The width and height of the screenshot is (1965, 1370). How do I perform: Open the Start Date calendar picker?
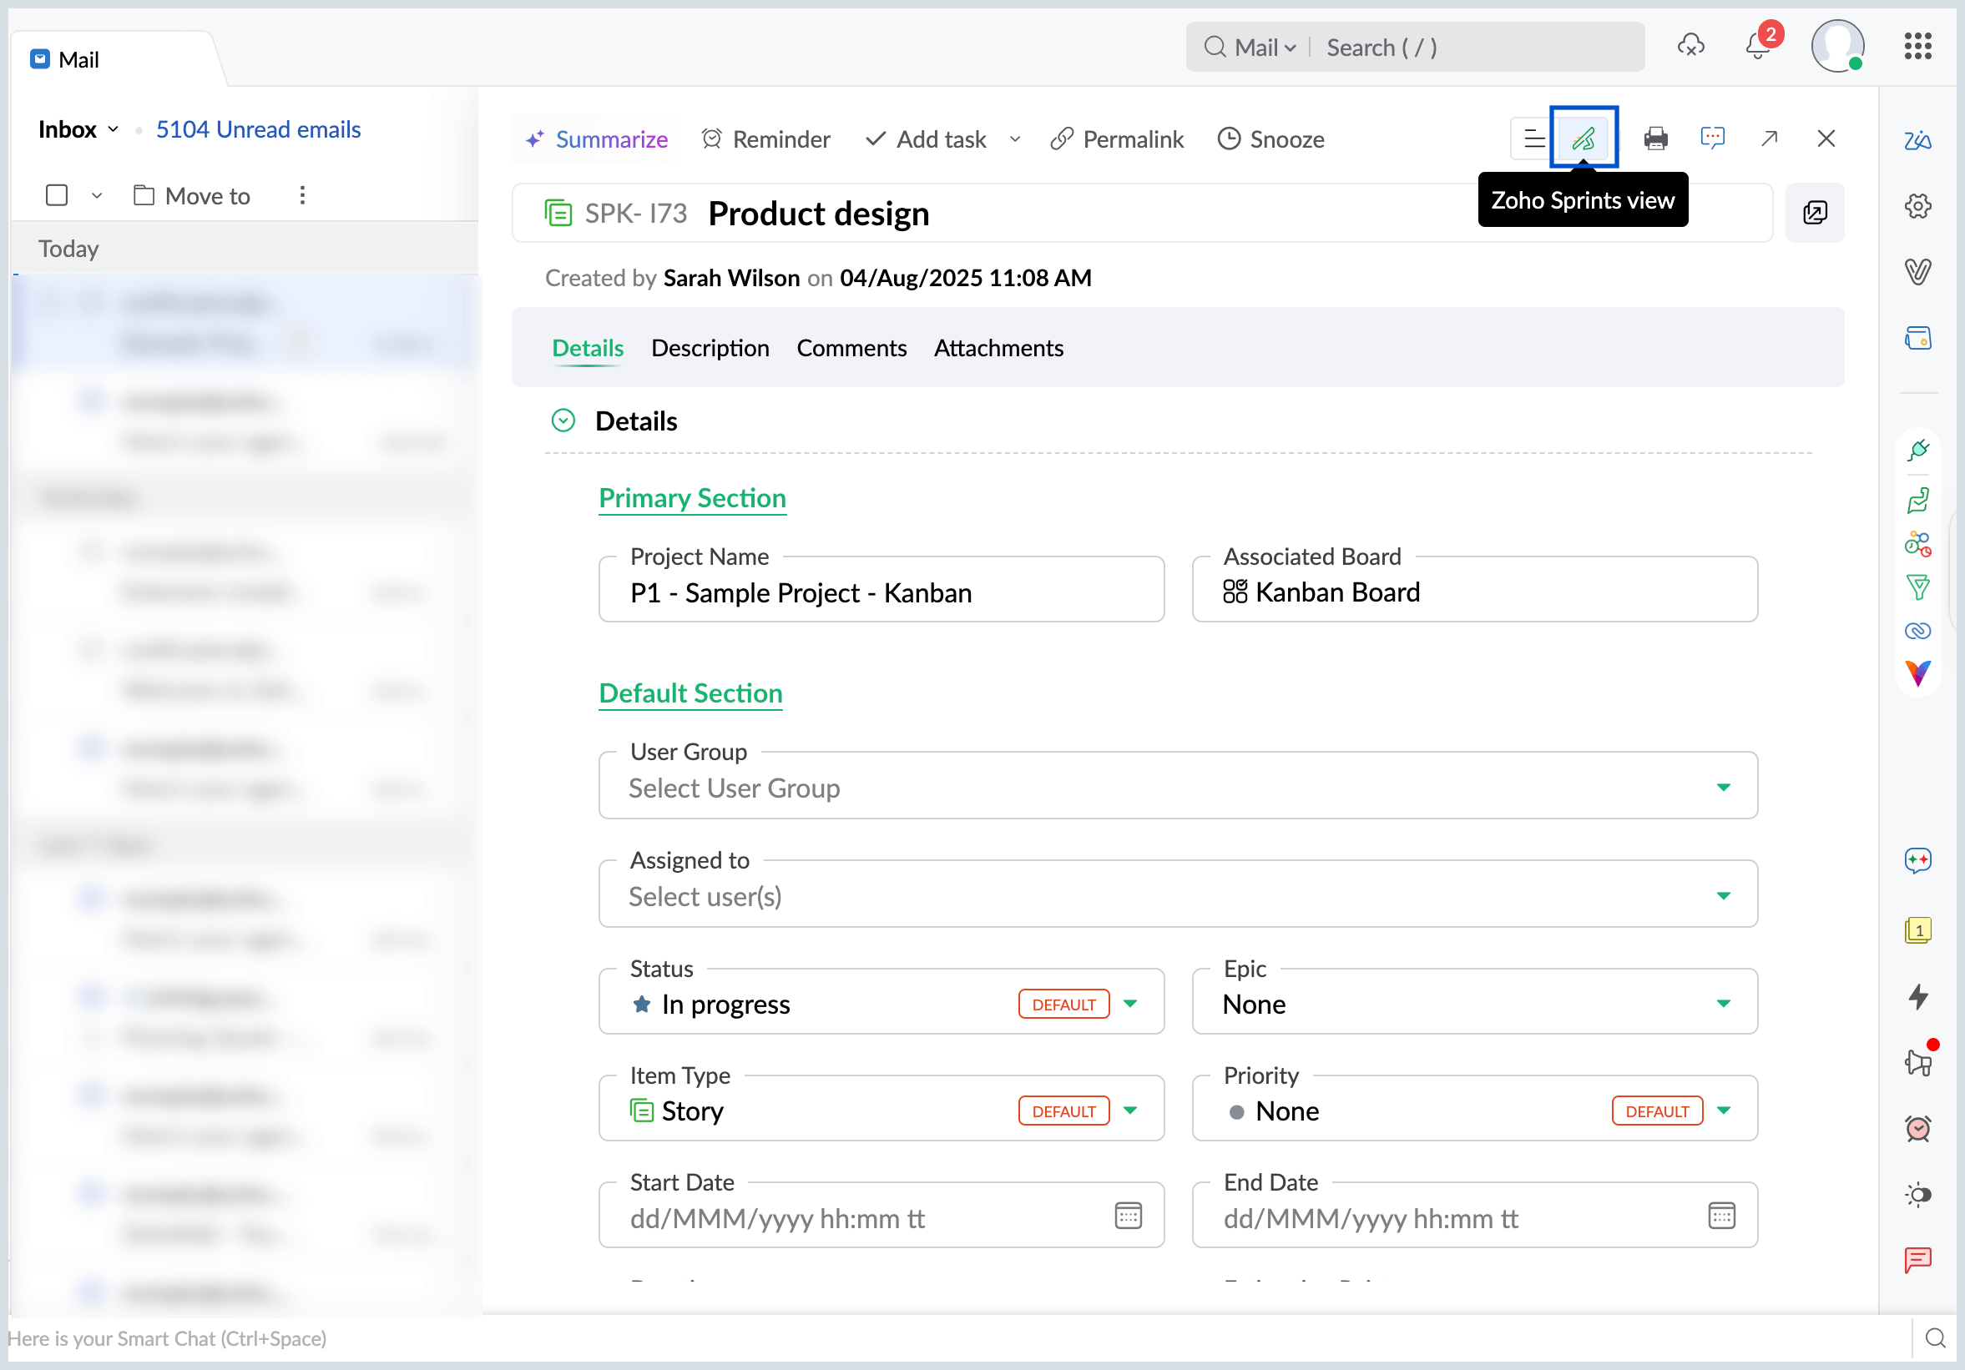(1128, 1215)
